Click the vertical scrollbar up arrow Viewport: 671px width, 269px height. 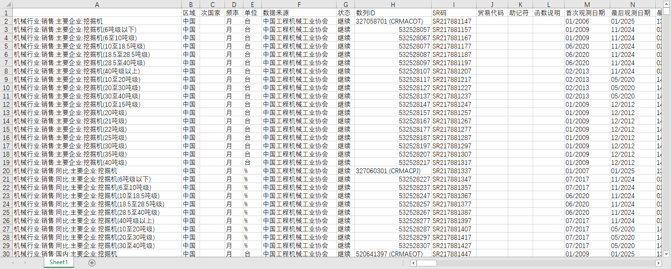click(667, 4)
